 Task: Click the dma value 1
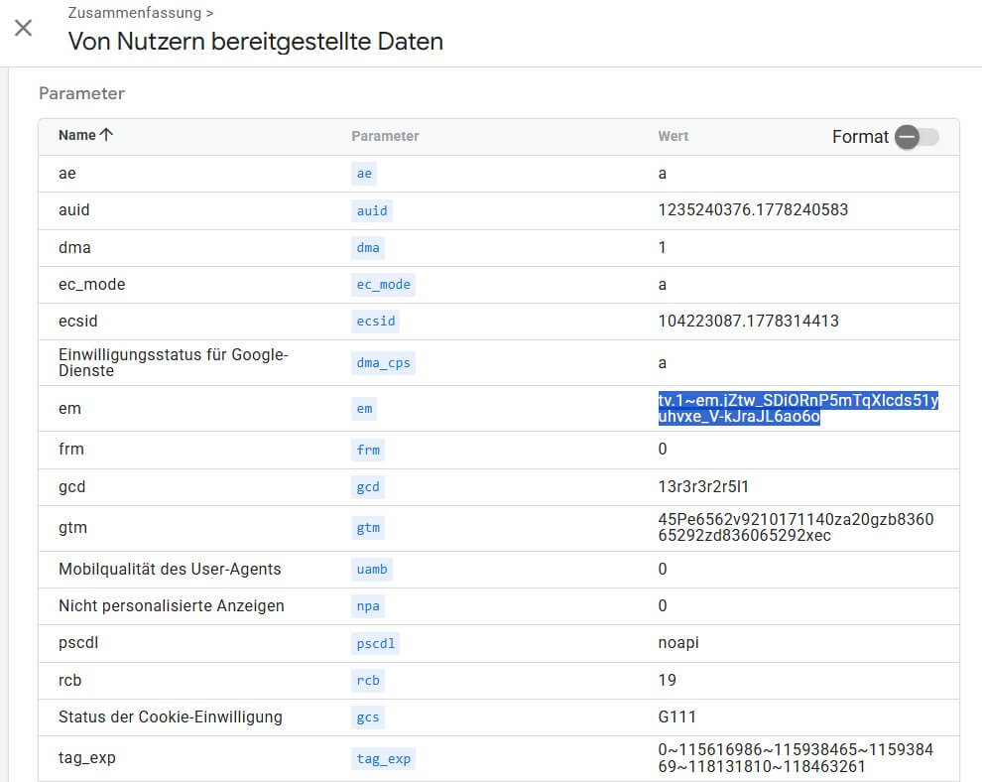click(x=662, y=247)
